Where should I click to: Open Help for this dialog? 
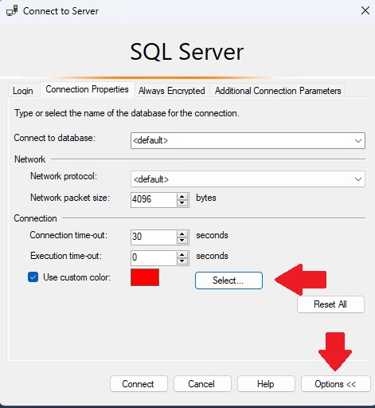coord(266,384)
